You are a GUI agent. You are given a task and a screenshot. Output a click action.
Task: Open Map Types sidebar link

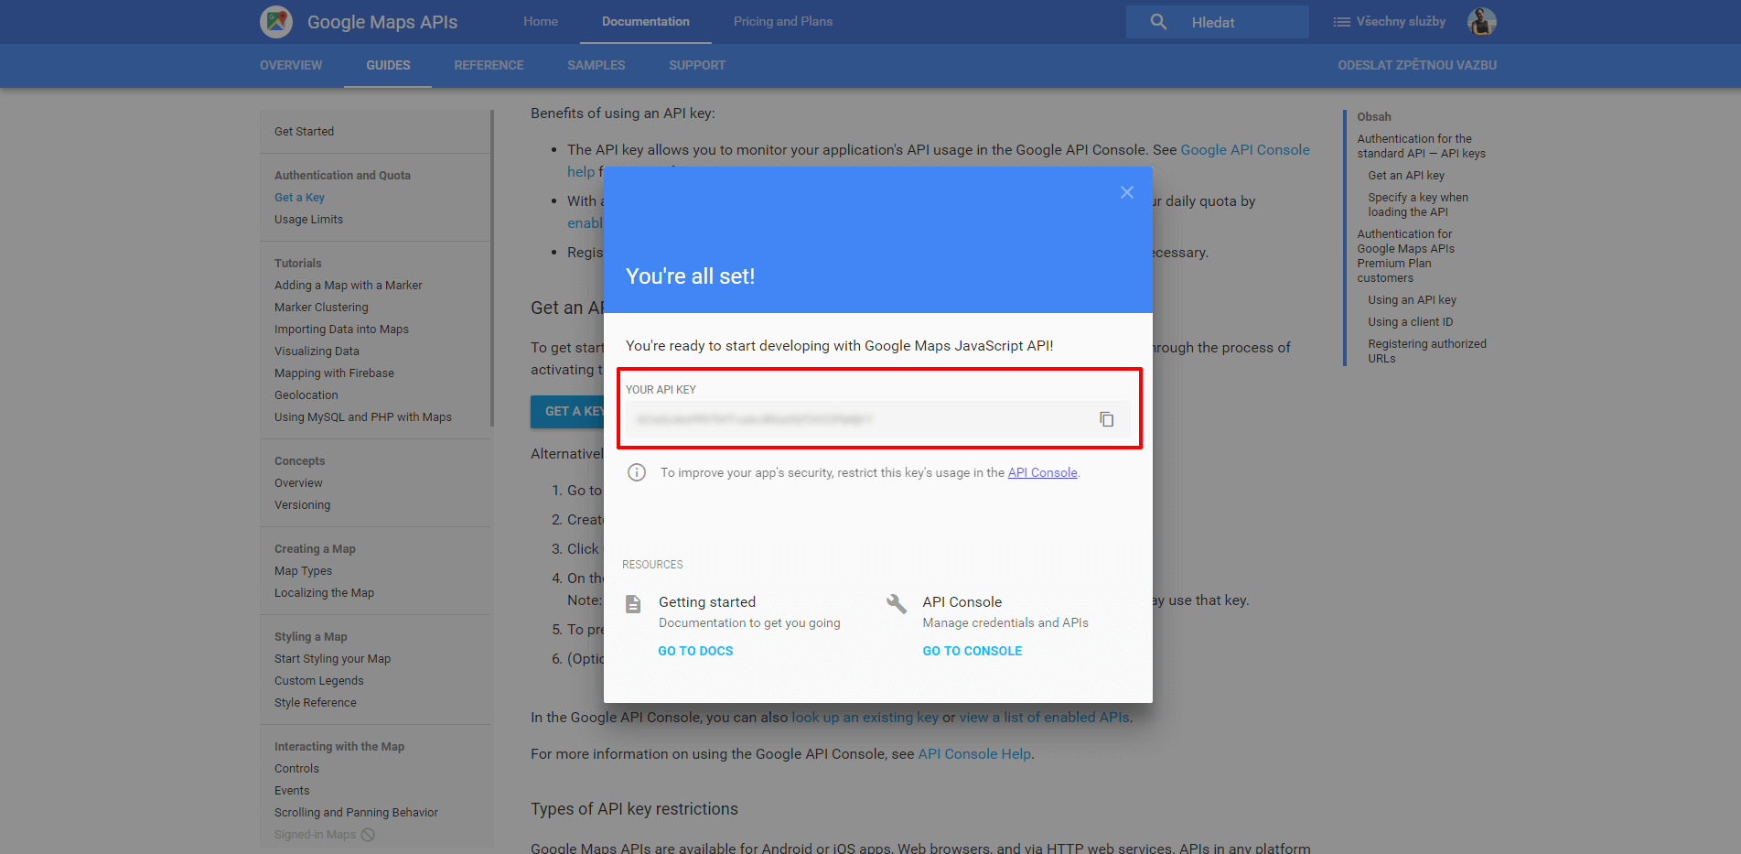tap(303, 571)
